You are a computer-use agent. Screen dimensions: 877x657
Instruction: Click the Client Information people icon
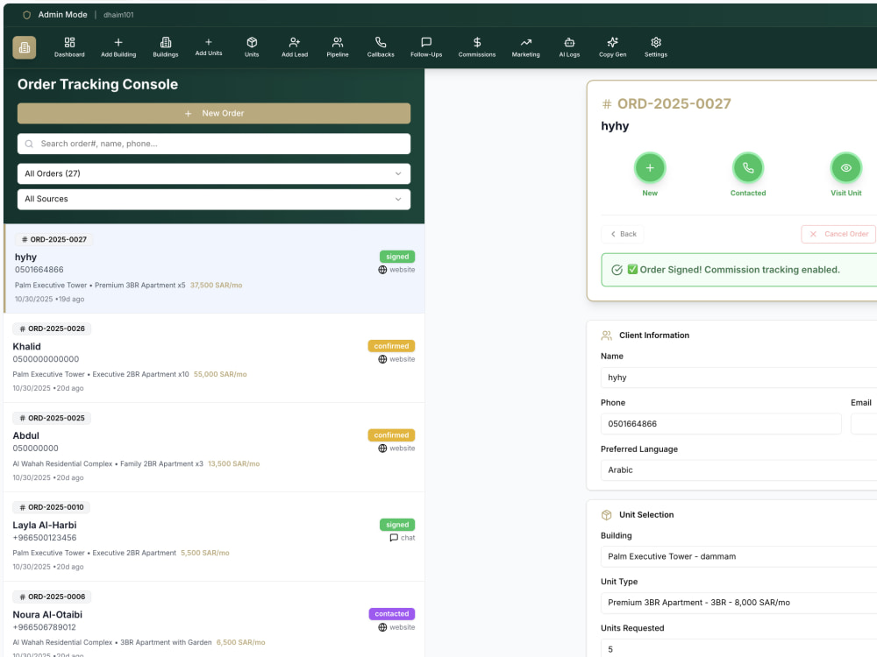click(606, 336)
